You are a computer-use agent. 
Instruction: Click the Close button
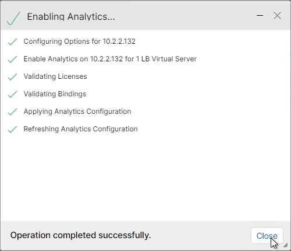click(267, 236)
